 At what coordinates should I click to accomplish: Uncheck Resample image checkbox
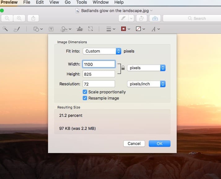85,98
